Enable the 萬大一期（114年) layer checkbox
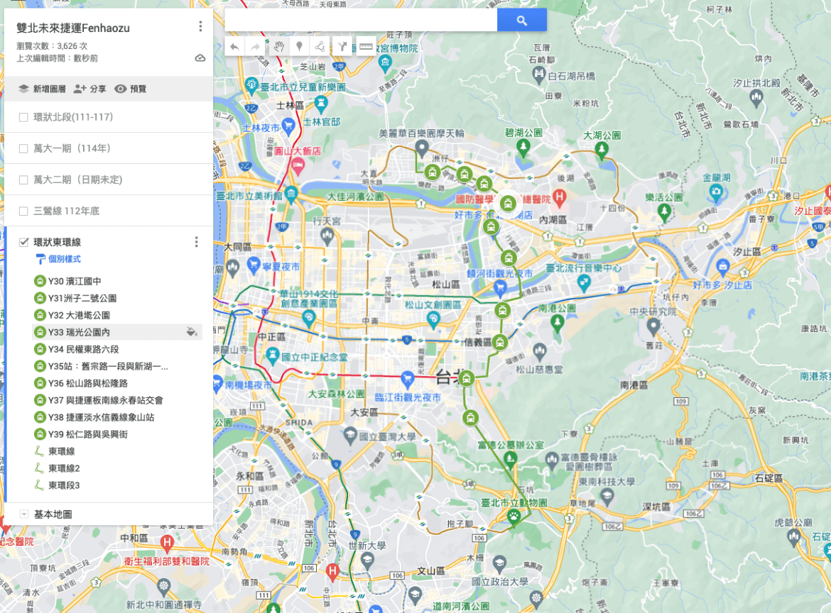 [23, 149]
